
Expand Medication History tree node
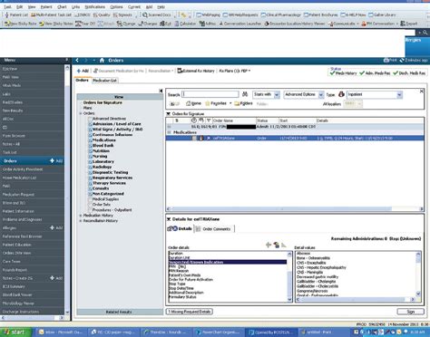(81, 216)
